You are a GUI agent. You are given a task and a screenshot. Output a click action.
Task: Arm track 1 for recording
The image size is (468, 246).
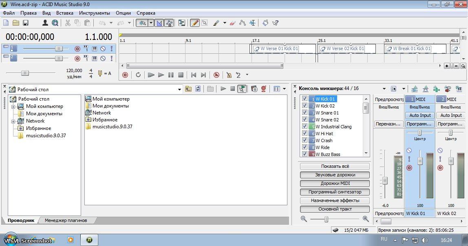click(77, 48)
